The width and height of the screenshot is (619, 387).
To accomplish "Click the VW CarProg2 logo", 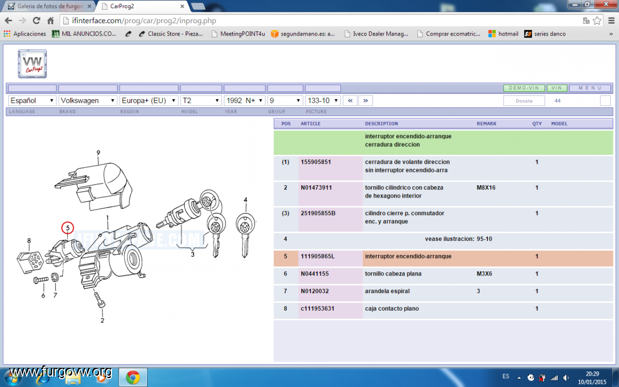I will [x=32, y=64].
